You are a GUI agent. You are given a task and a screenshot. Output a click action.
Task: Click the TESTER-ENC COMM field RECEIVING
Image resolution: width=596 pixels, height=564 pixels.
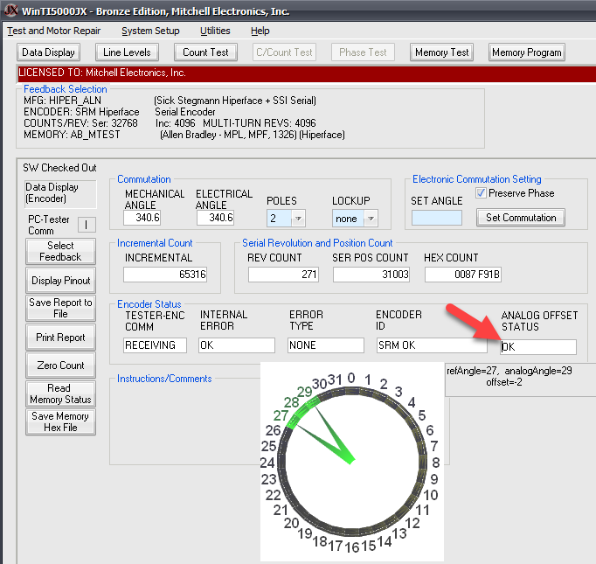click(155, 345)
